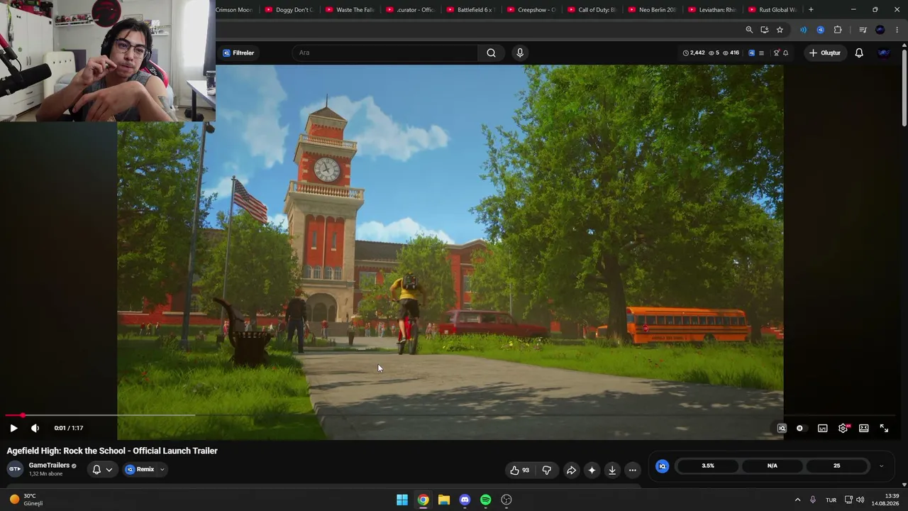Click the blue vidIQ logo in stats bar
Image resolution: width=908 pixels, height=511 pixels.
pyautogui.click(x=752, y=53)
